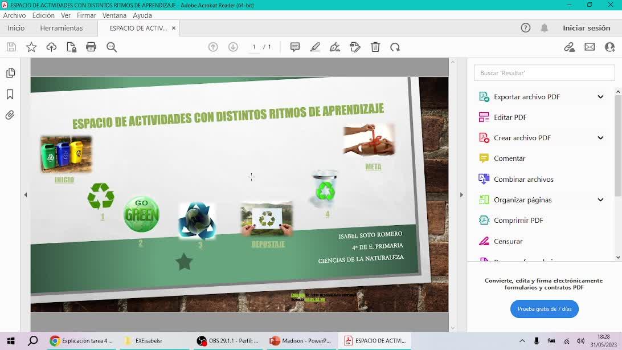
Task: Rotate the page with the rotate icon
Action: click(x=395, y=47)
